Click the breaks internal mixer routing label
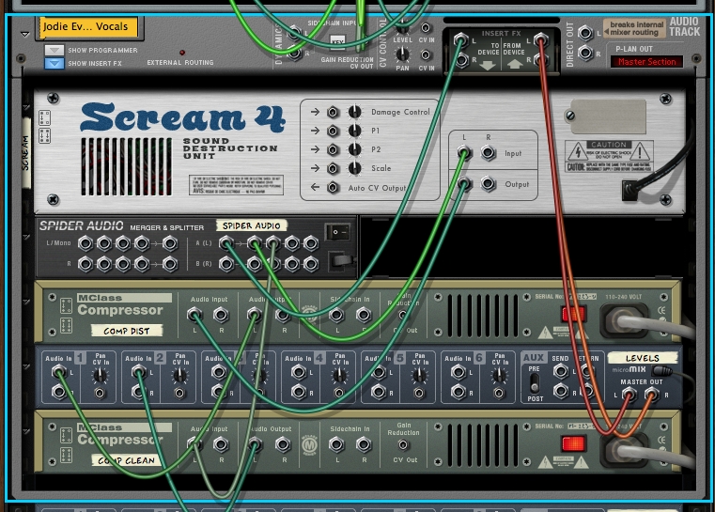 634,28
